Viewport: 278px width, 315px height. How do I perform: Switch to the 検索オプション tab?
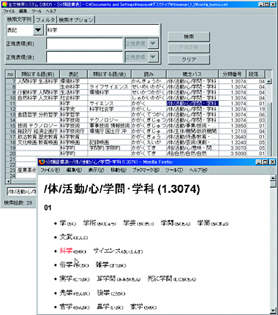pyautogui.click(x=76, y=20)
